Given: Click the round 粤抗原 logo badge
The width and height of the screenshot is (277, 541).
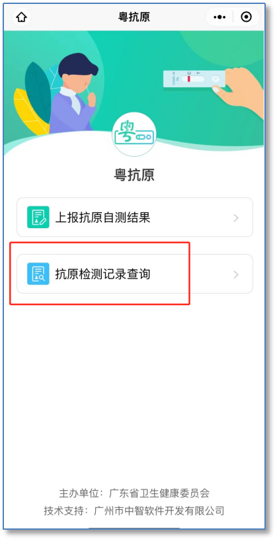Looking at the screenshot, I should coord(134,134).
